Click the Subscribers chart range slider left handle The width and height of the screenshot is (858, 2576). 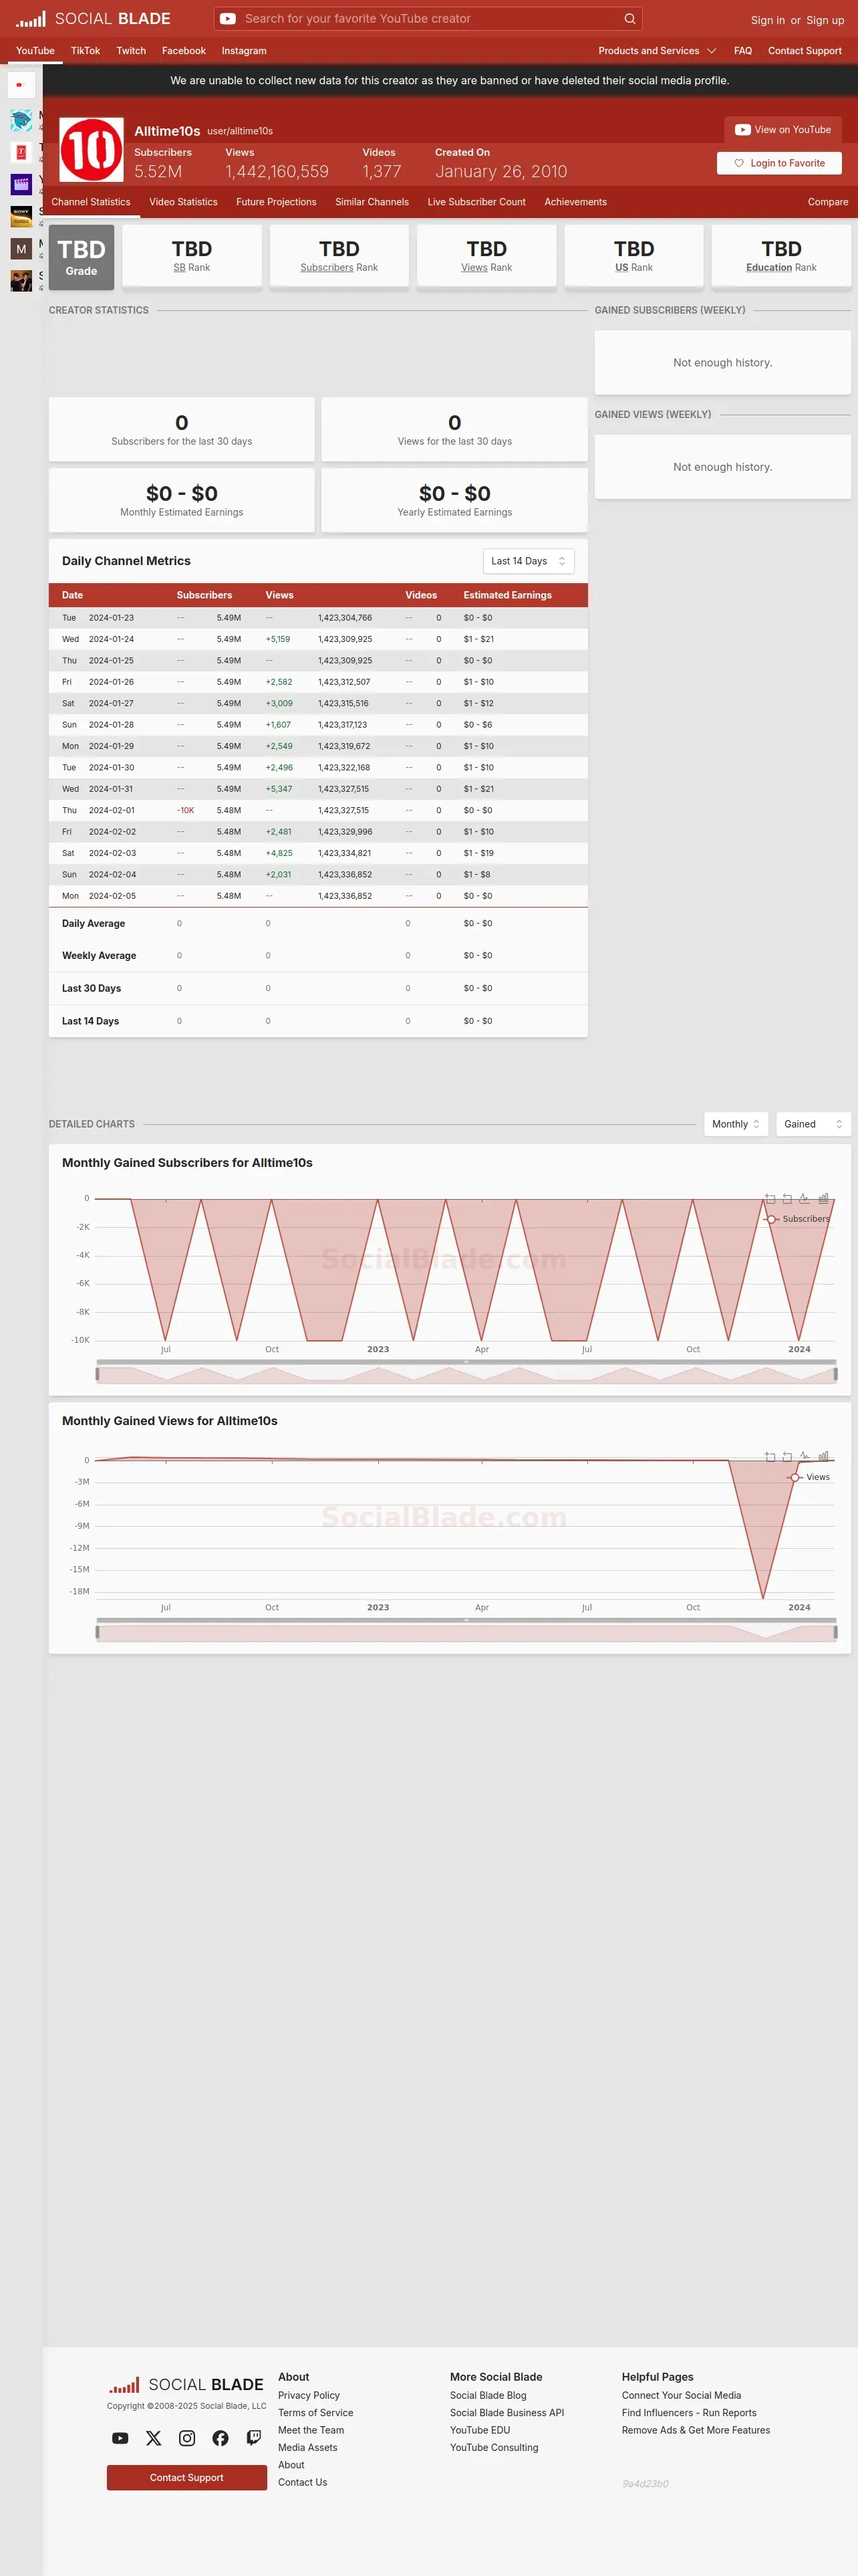[97, 1374]
